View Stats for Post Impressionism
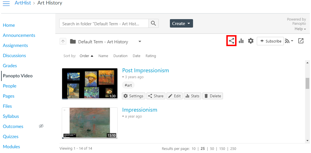The image size is (311, 153). pos(192,96)
